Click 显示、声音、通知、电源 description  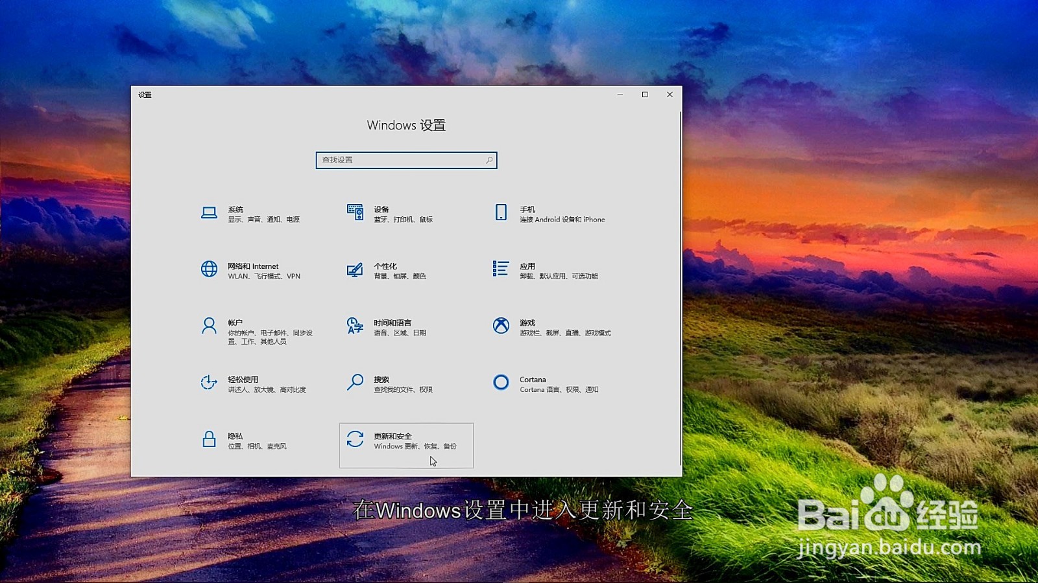click(x=264, y=220)
